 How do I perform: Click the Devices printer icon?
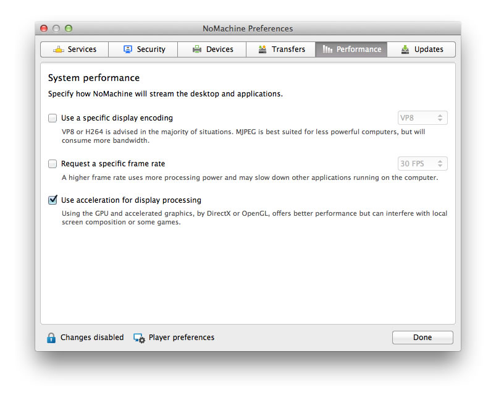(x=197, y=49)
